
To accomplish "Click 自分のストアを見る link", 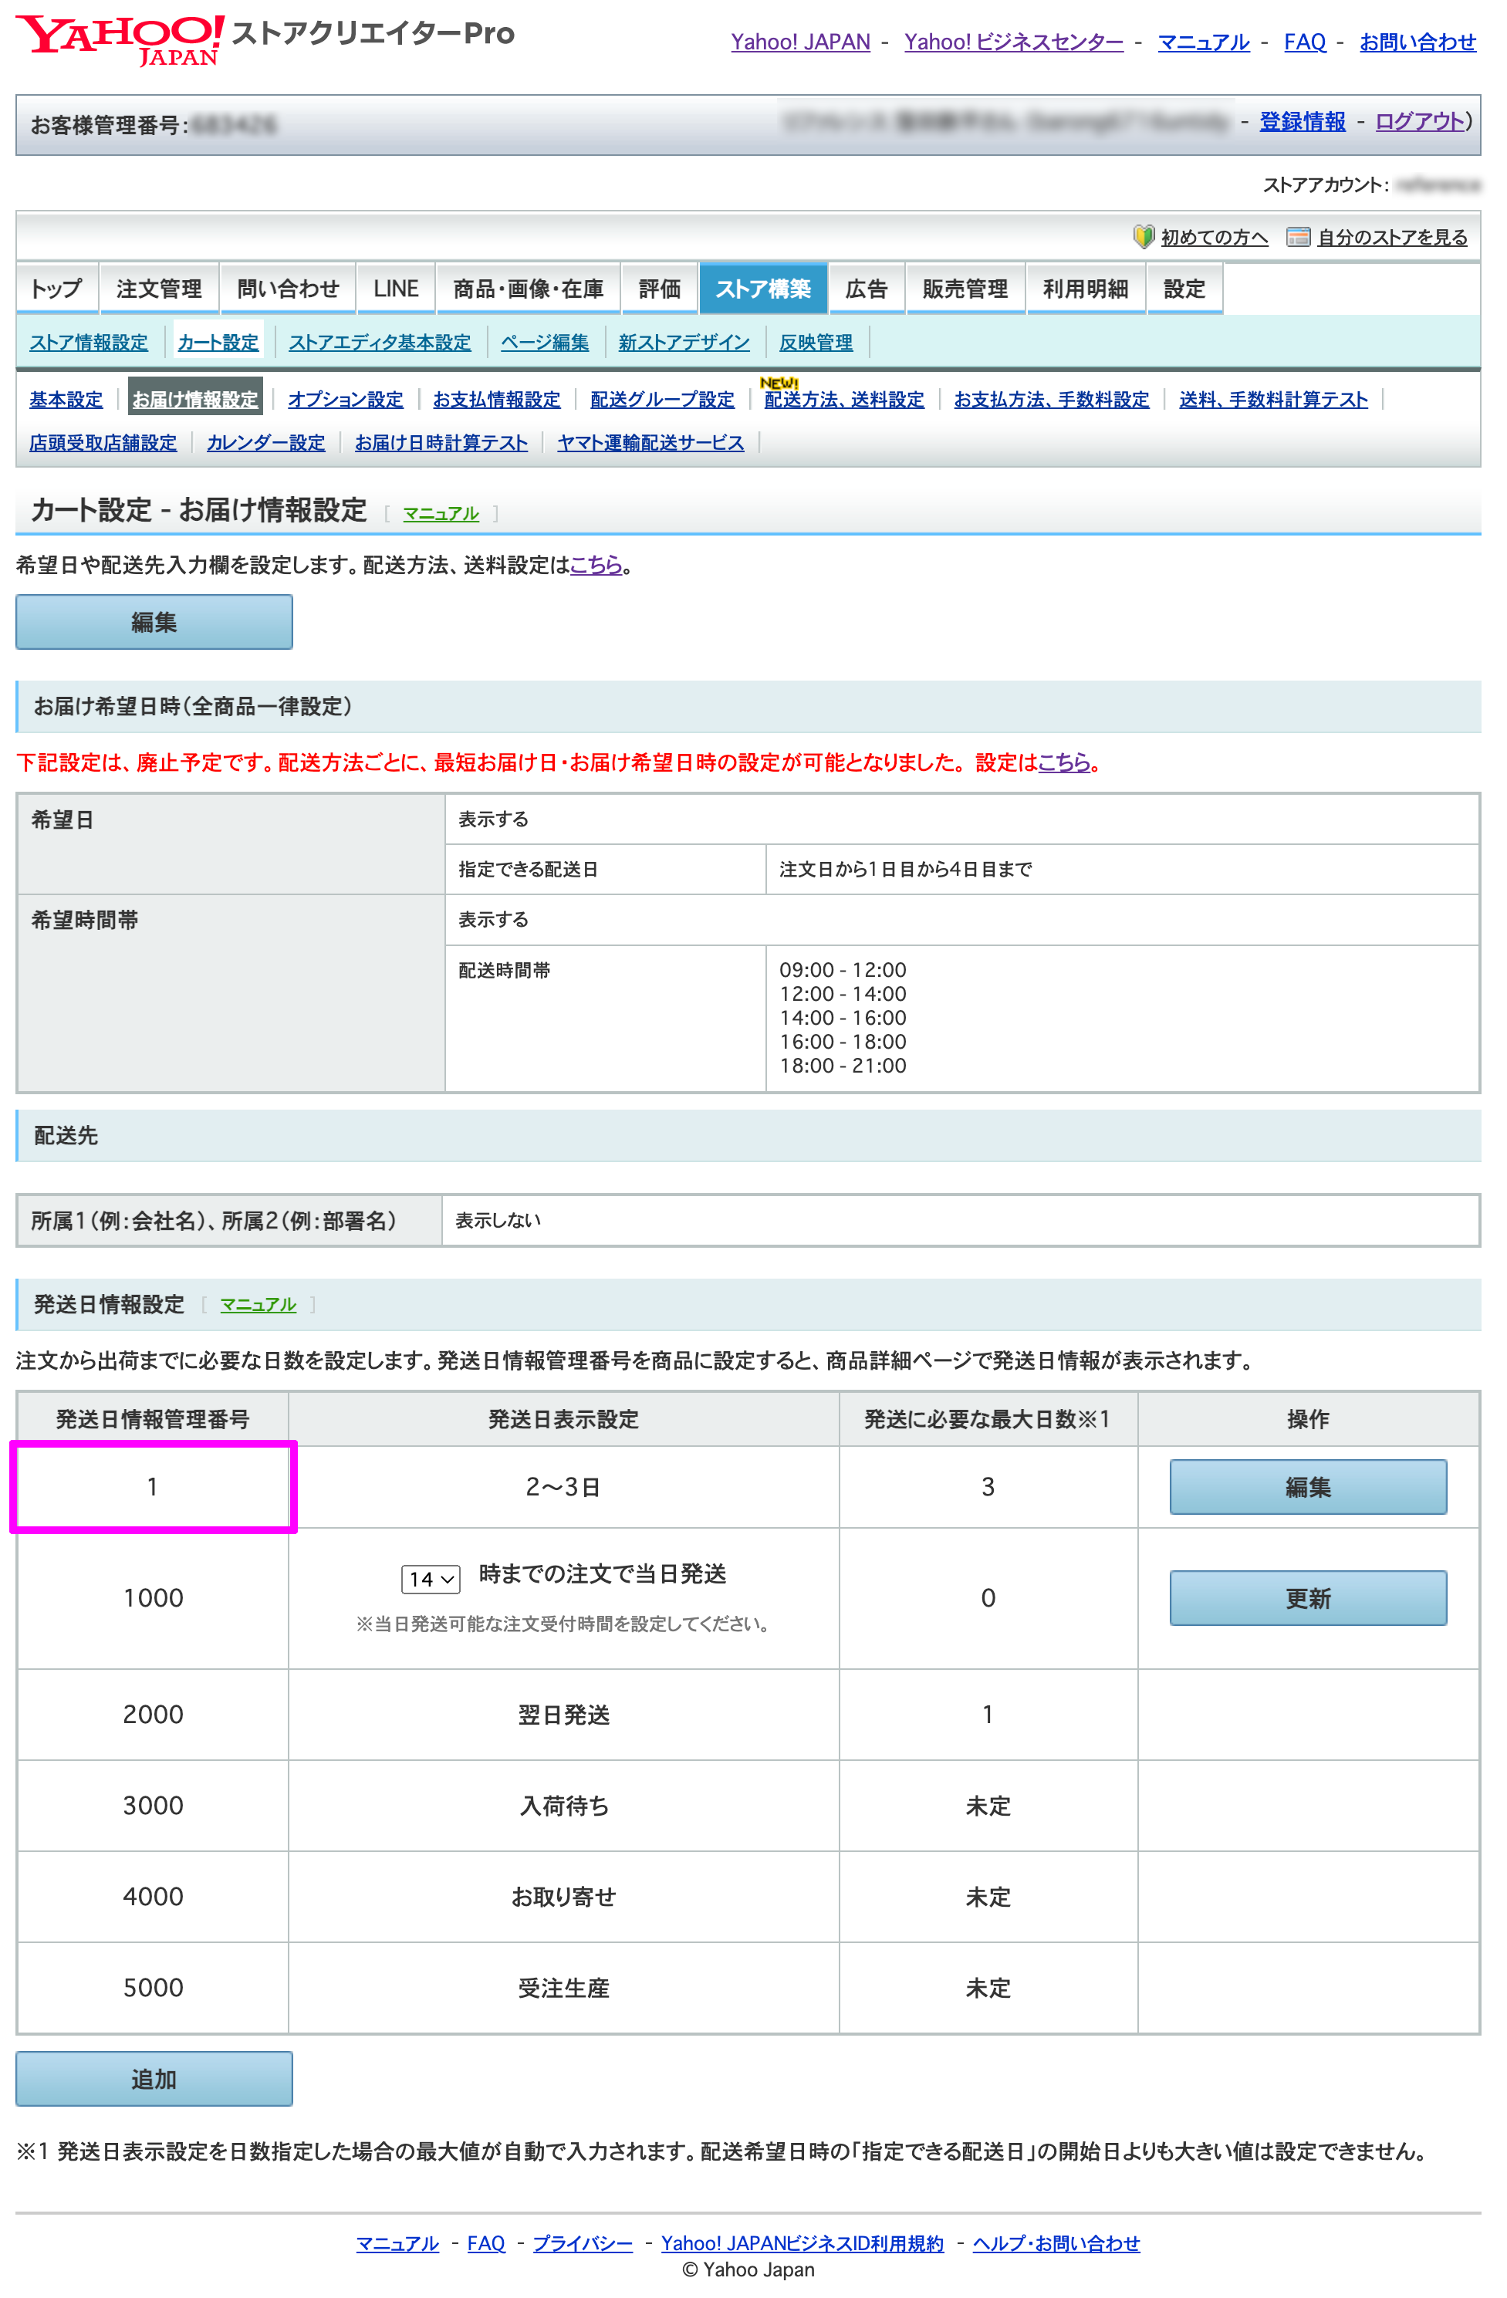I will pos(1392,238).
